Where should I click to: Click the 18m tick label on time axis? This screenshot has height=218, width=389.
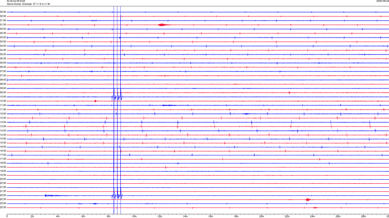pyautogui.click(x=236, y=216)
